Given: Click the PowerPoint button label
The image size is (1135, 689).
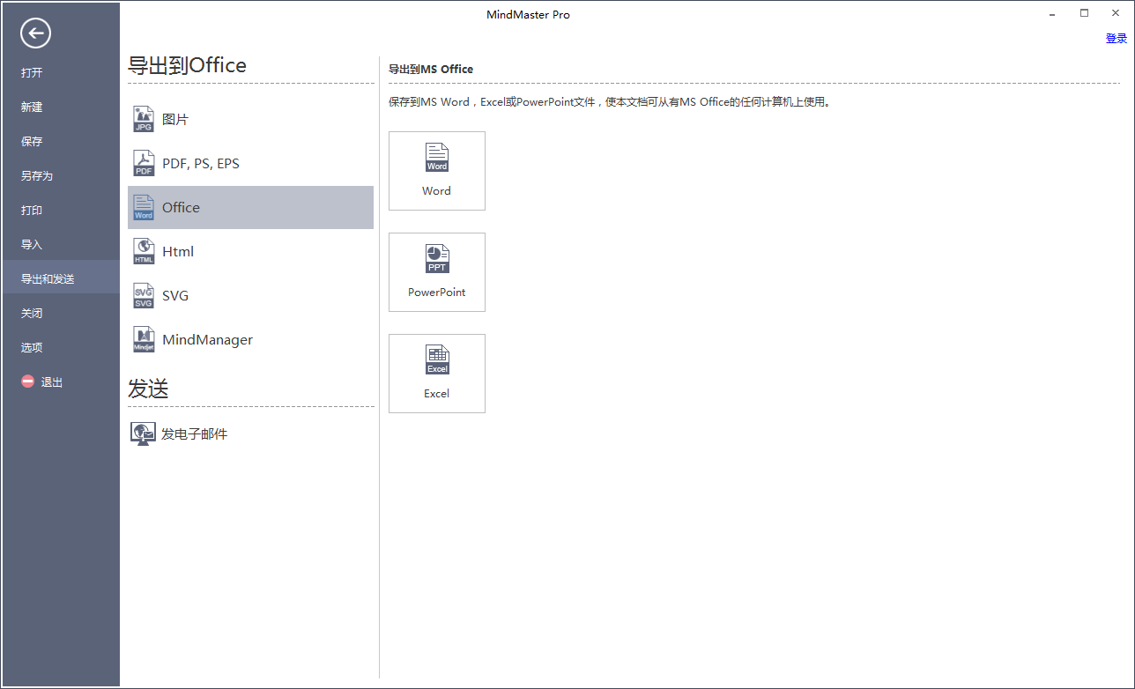Looking at the screenshot, I should (x=436, y=292).
